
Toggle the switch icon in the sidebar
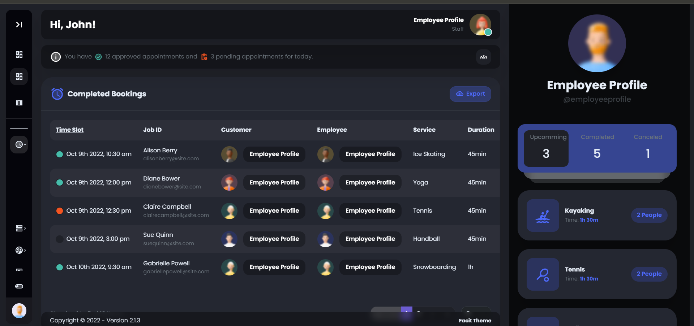click(19, 286)
